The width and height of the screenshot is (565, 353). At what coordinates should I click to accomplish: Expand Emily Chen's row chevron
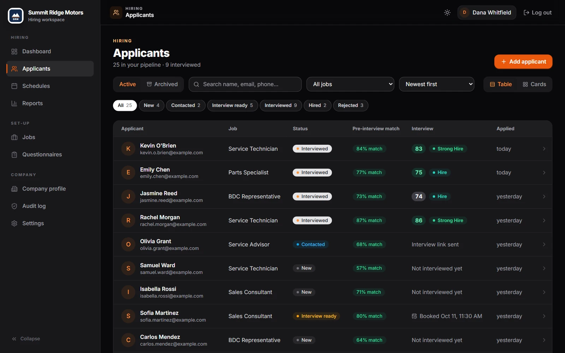544,173
